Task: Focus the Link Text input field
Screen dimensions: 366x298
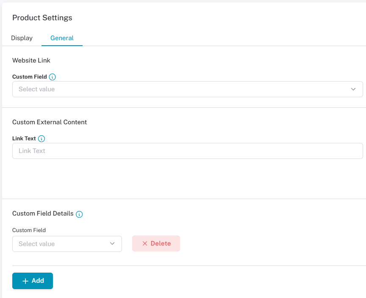Action: [x=187, y=151]
